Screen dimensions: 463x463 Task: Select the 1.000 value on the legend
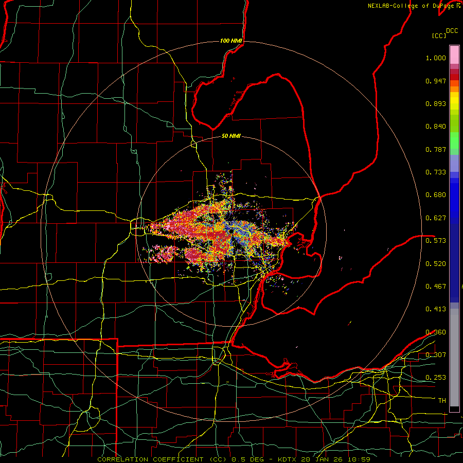[436, 58]
